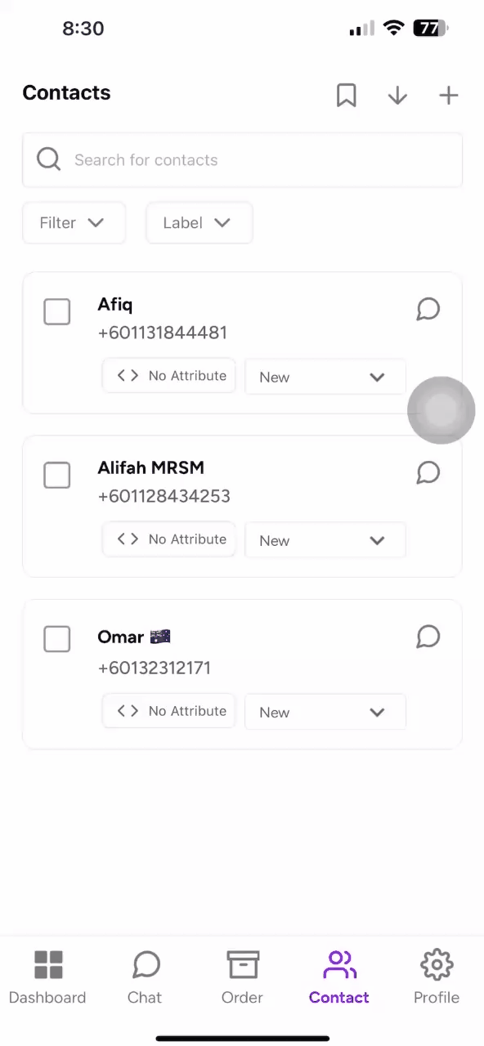The image size is (484, 1046).
Task: Click the search magnifier icon
Action: tap(49, 159)
